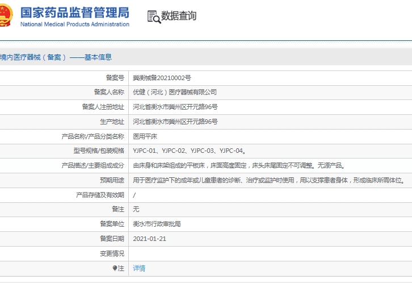Click the 备案人名称 label

[109, 92]
